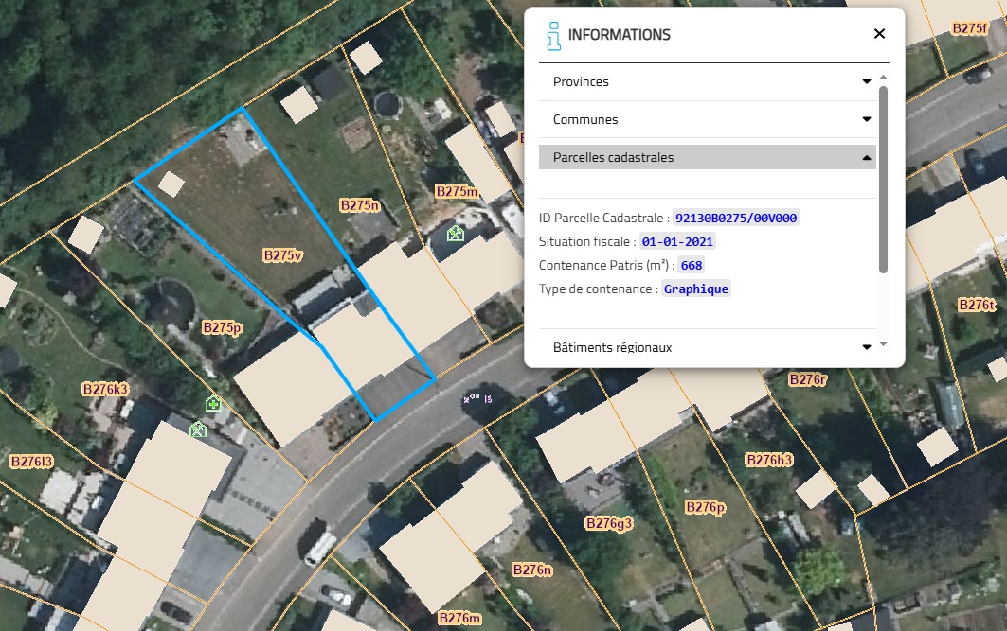Click the purple marker icon on the road

click(477, 399)
